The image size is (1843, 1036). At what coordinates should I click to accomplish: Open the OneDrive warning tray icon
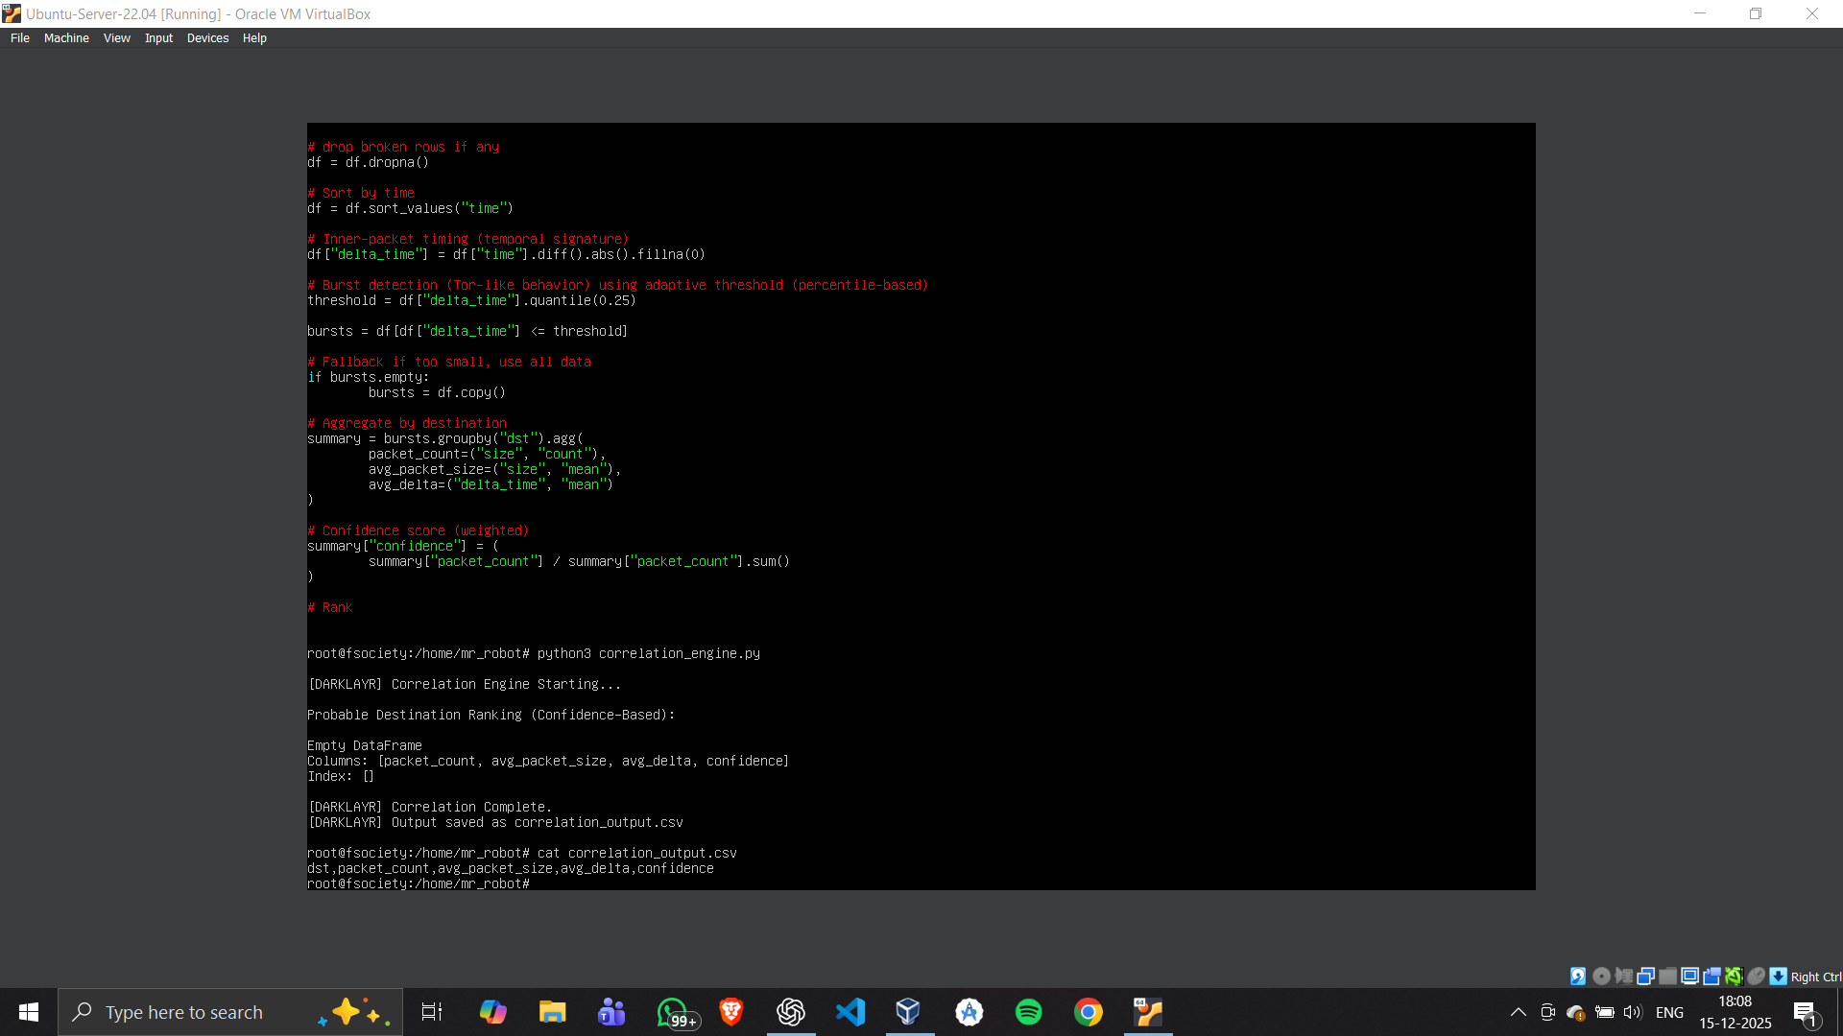[x=1575, y=1012]
